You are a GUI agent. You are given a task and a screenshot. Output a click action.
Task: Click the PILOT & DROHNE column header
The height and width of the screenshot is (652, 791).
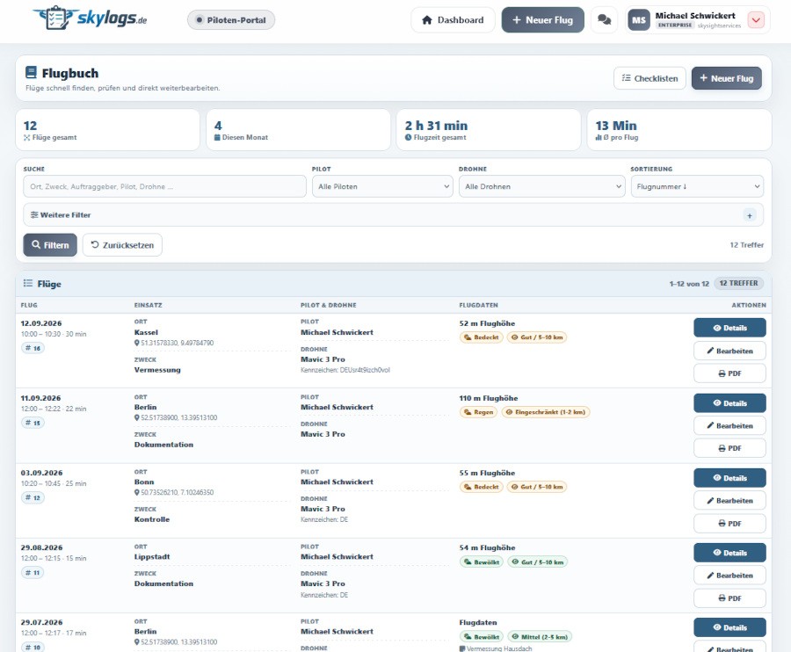tap(329, 305)
